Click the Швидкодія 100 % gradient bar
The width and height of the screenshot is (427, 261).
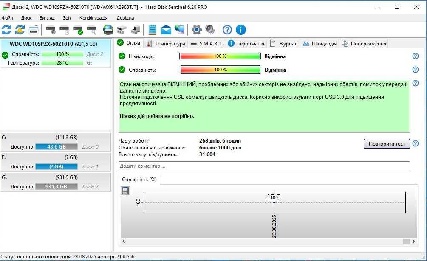pyautogui.click(x=220, y=56)
